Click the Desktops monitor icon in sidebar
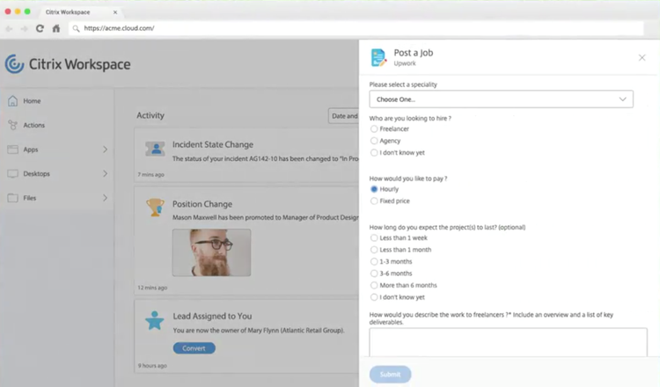 12,174
